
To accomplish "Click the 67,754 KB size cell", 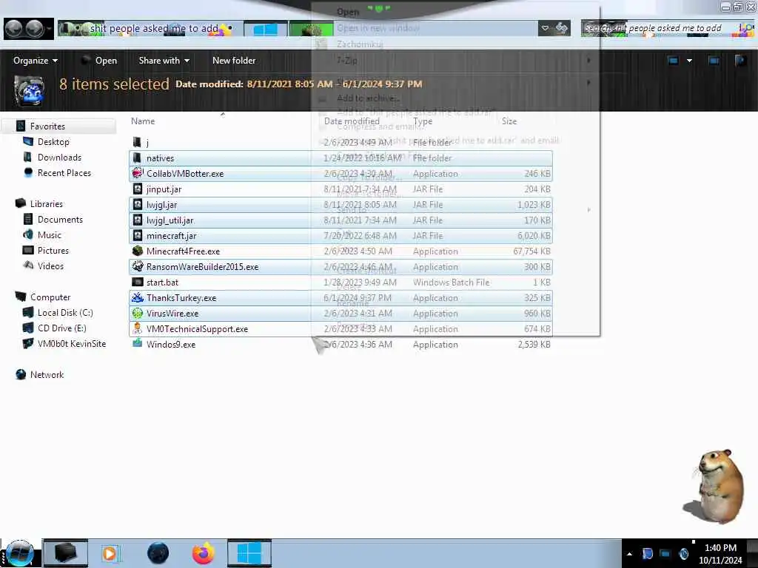I will (531, 251).
